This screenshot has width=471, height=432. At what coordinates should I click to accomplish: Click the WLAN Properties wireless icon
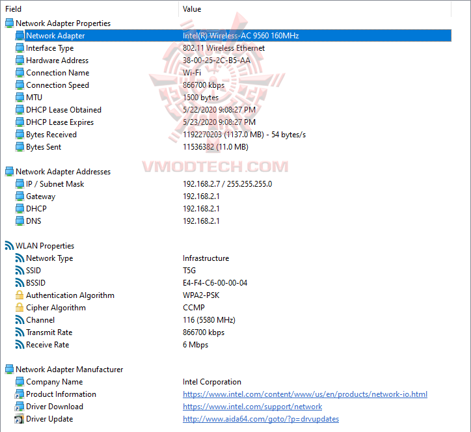[9, 246]
